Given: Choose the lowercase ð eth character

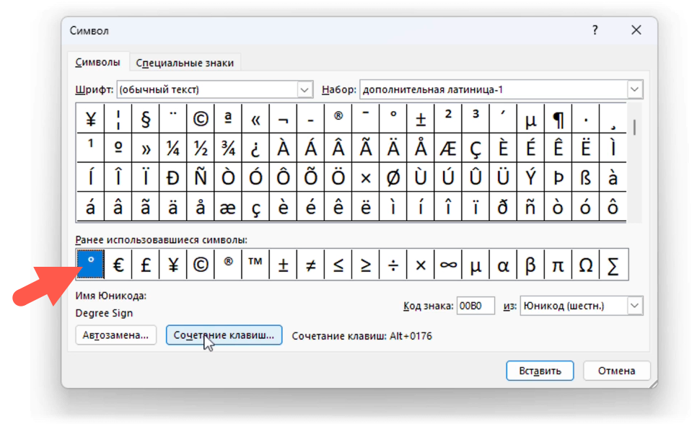Looking at the screenshot, I should pyautogui.click(x=503, y=207).
